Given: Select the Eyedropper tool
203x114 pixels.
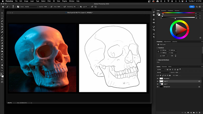Looking at the screenshot, I should [2, 29].
